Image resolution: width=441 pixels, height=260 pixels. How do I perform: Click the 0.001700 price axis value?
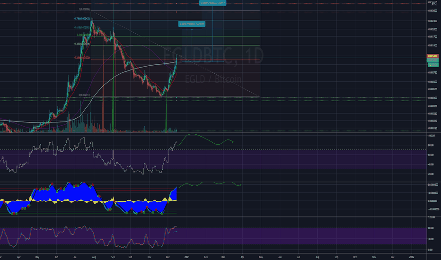(x=432, y=37)
